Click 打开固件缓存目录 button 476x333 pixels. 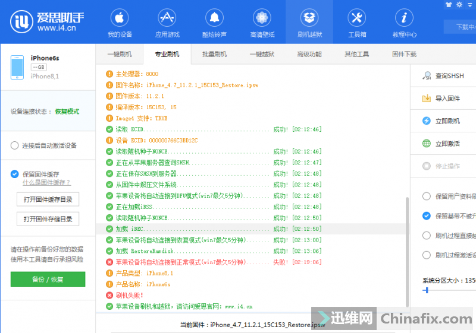pos(48,199)
